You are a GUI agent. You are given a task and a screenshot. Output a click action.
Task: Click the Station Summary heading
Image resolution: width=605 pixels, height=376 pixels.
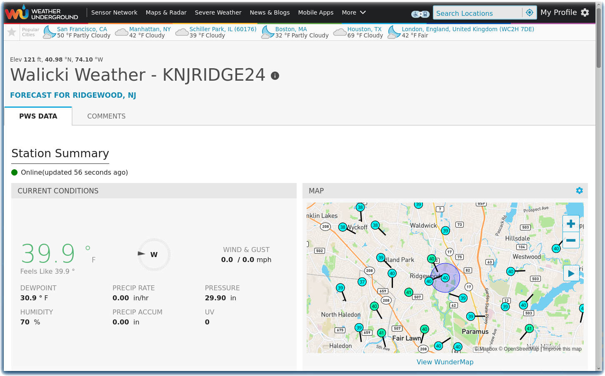click(60, 153)
